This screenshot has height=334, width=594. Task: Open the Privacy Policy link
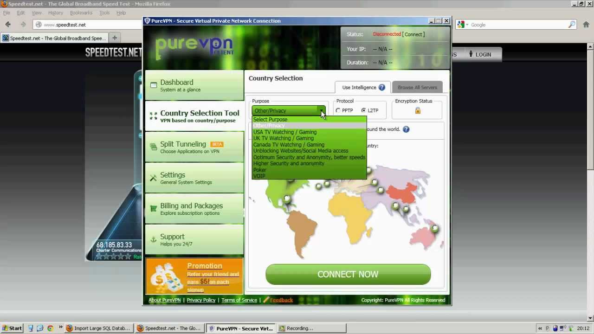(201, 300)
